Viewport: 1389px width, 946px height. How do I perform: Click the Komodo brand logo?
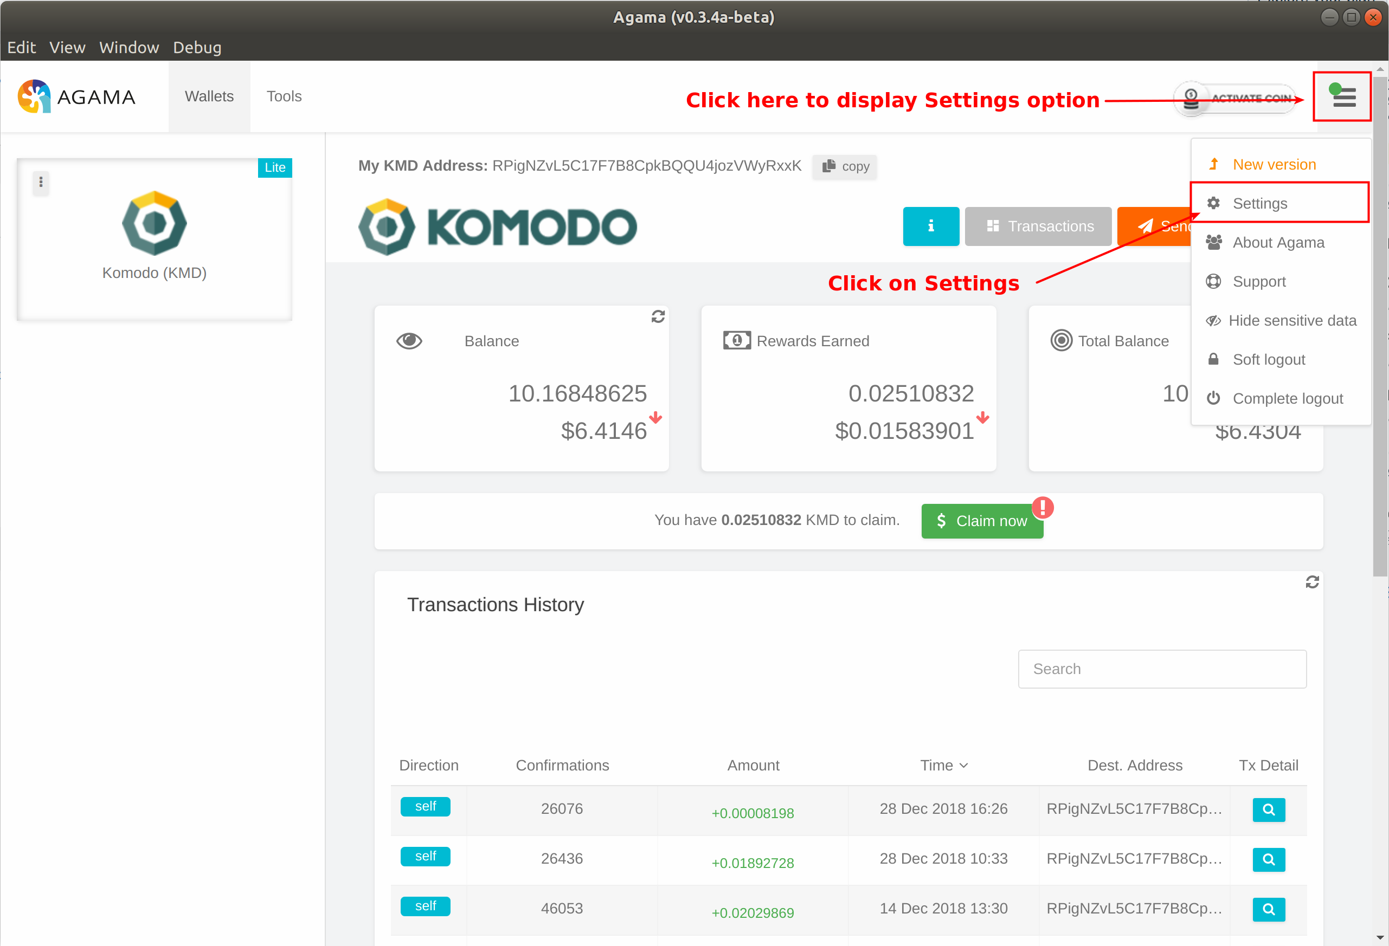[x=497, y=227]
